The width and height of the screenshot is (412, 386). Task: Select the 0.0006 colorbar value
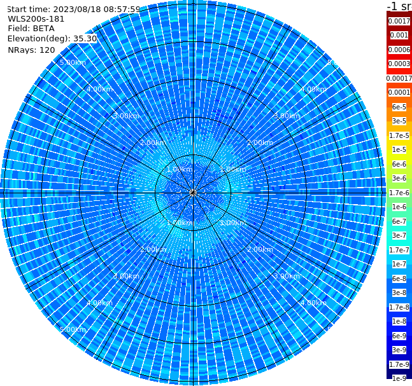pyautogui.click(x=399, y=50)
